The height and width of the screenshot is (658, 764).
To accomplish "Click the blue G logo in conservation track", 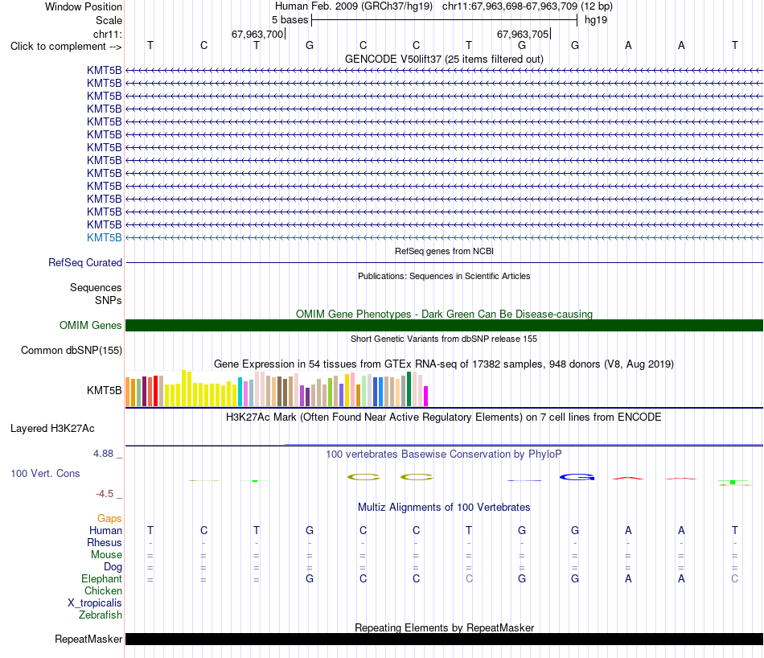I will pyautogui.click(x=577, y=477).
